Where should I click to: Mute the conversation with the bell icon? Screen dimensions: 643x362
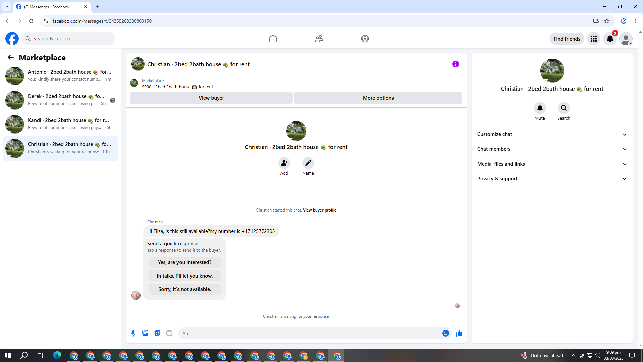click(540, 108)
